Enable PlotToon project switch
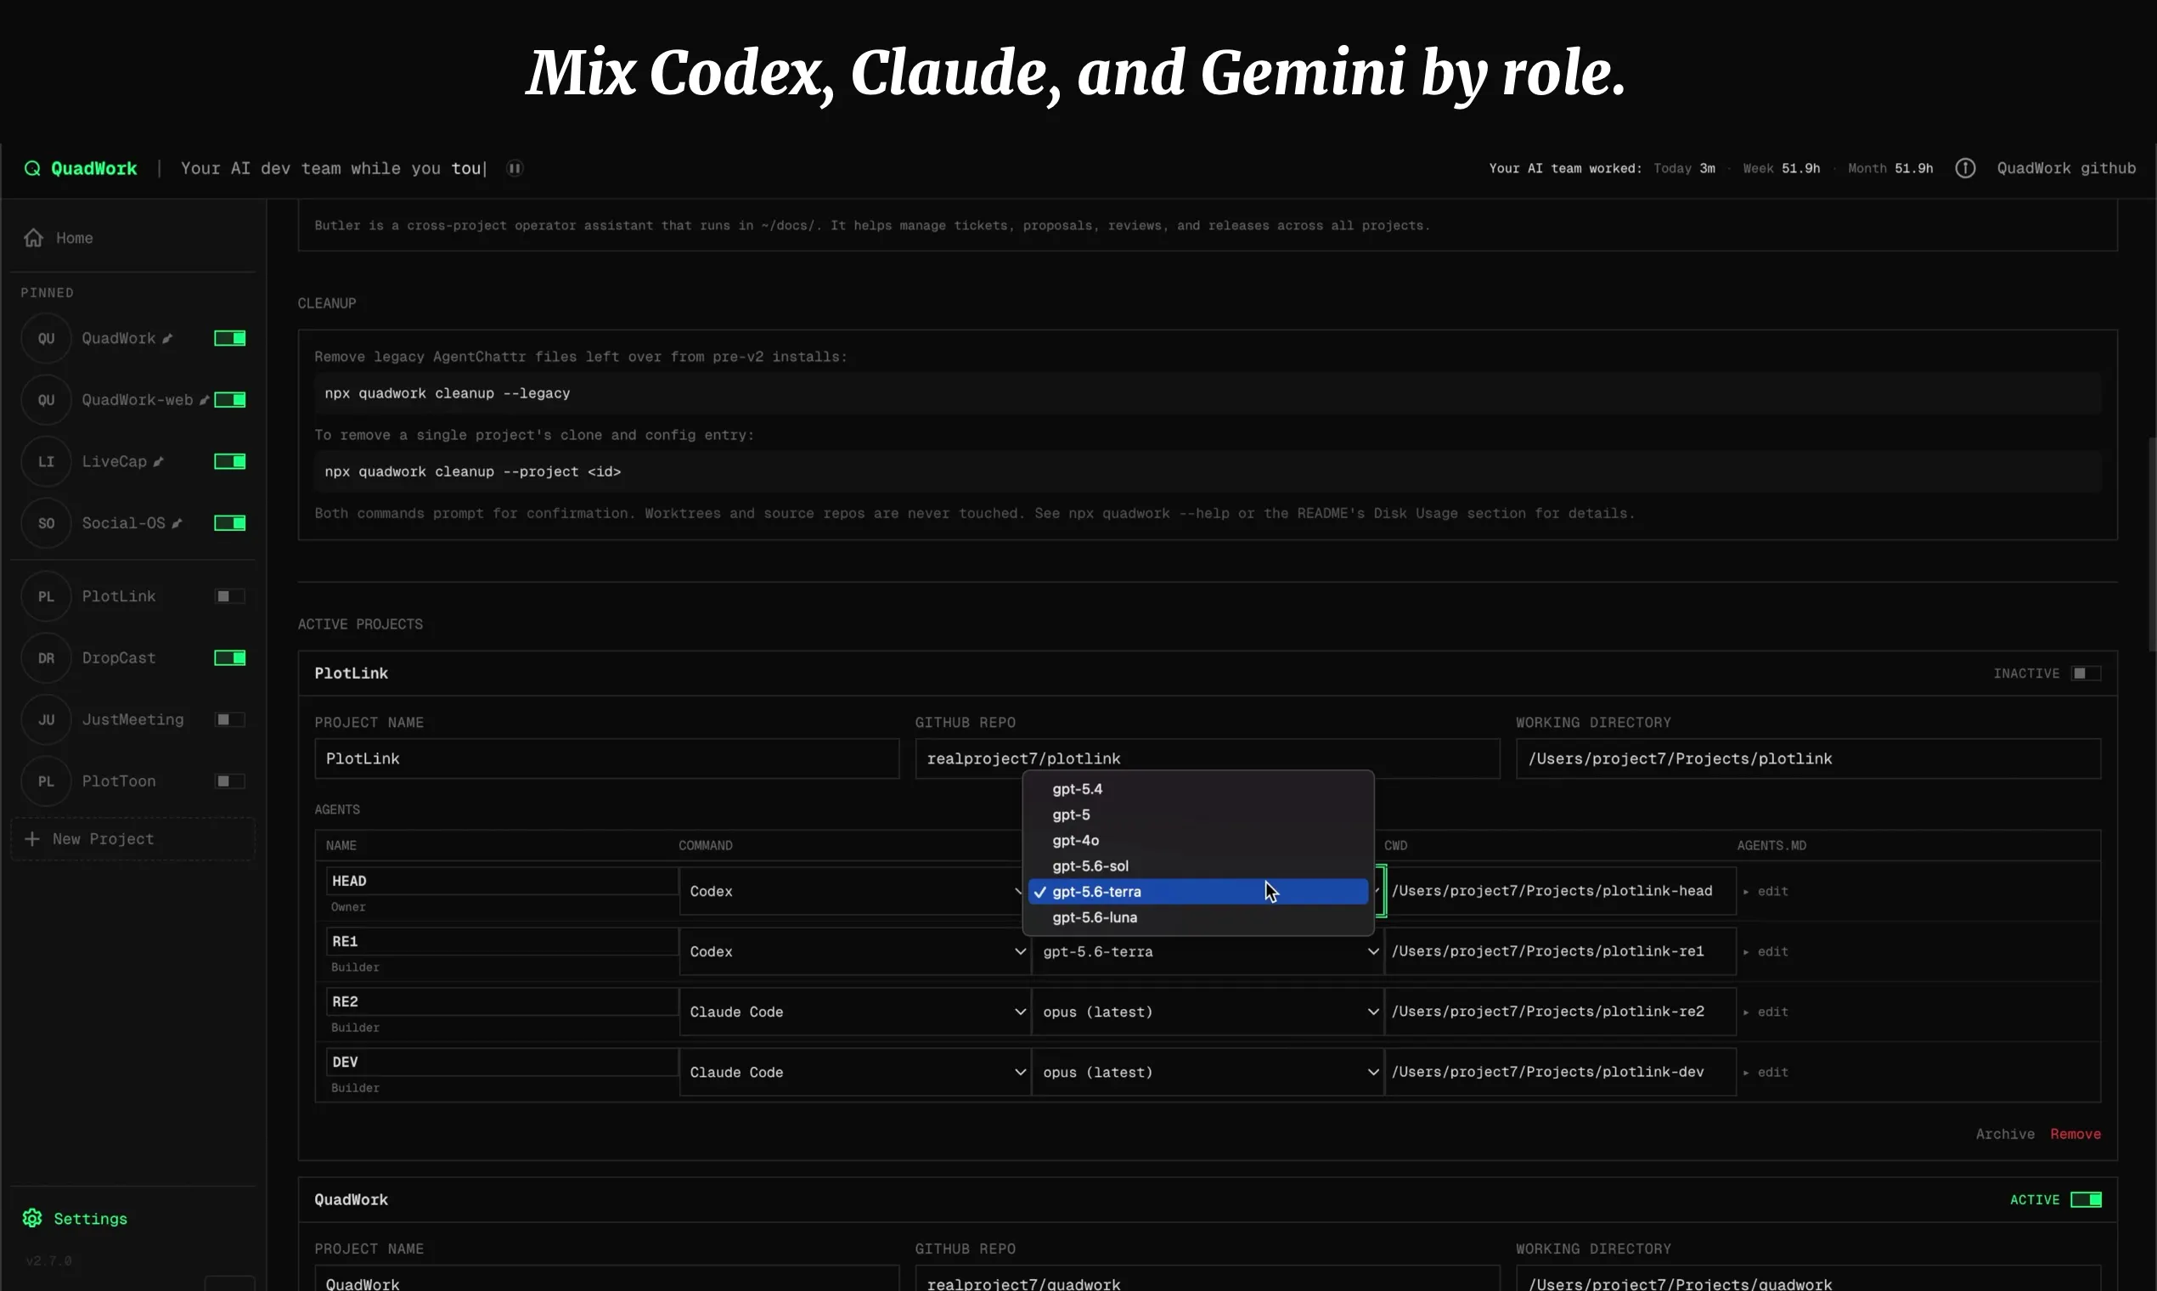Viewport: 2157px width, 1291px height. point(229,781)
